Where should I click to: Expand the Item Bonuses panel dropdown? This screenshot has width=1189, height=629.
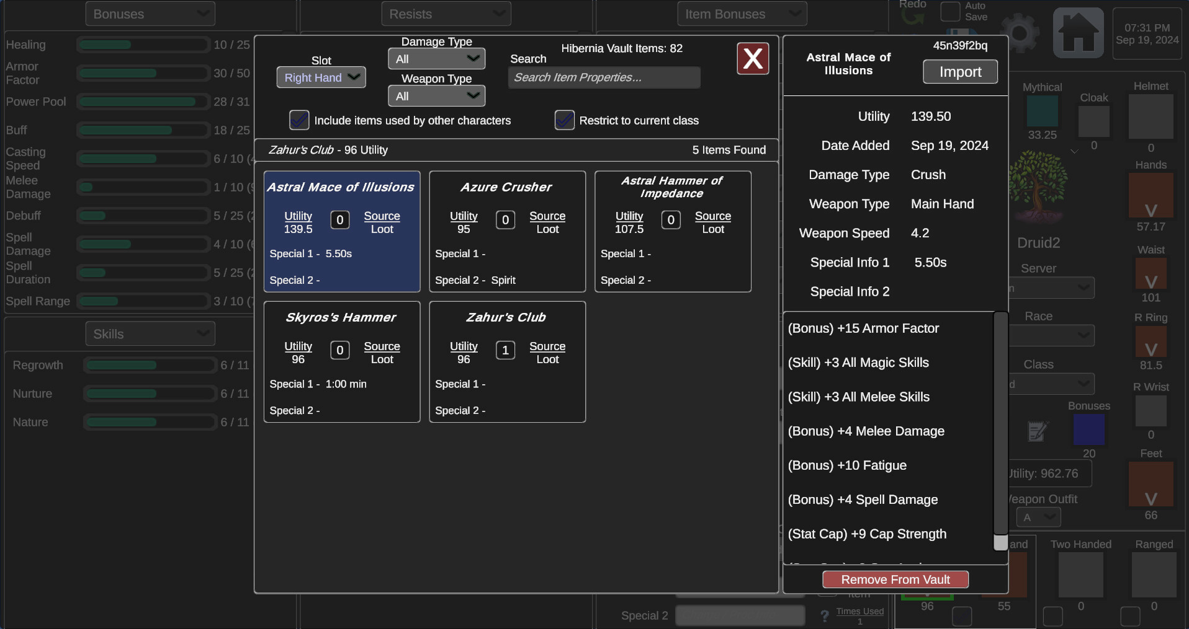pos(742,14)
